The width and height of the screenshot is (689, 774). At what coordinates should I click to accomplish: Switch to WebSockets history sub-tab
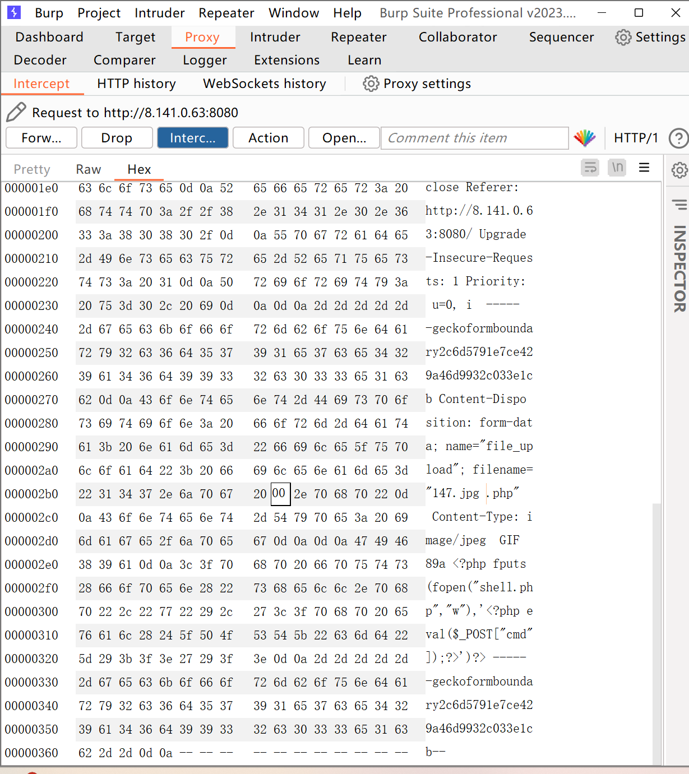click(265, 84)
